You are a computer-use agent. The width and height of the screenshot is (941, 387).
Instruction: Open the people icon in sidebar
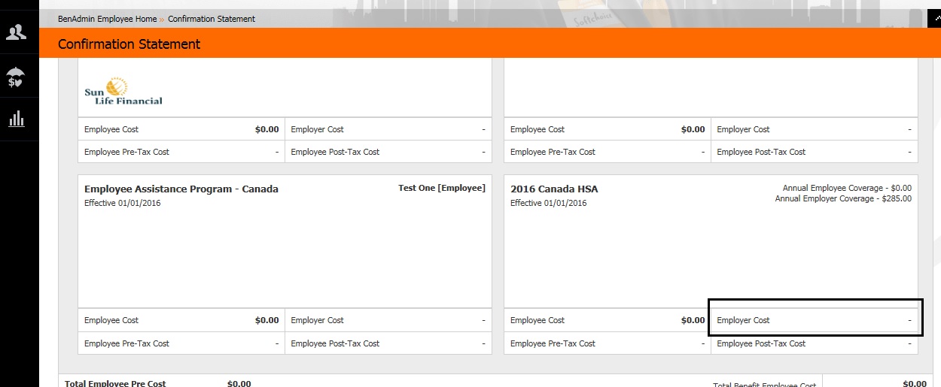click(16, 32)
